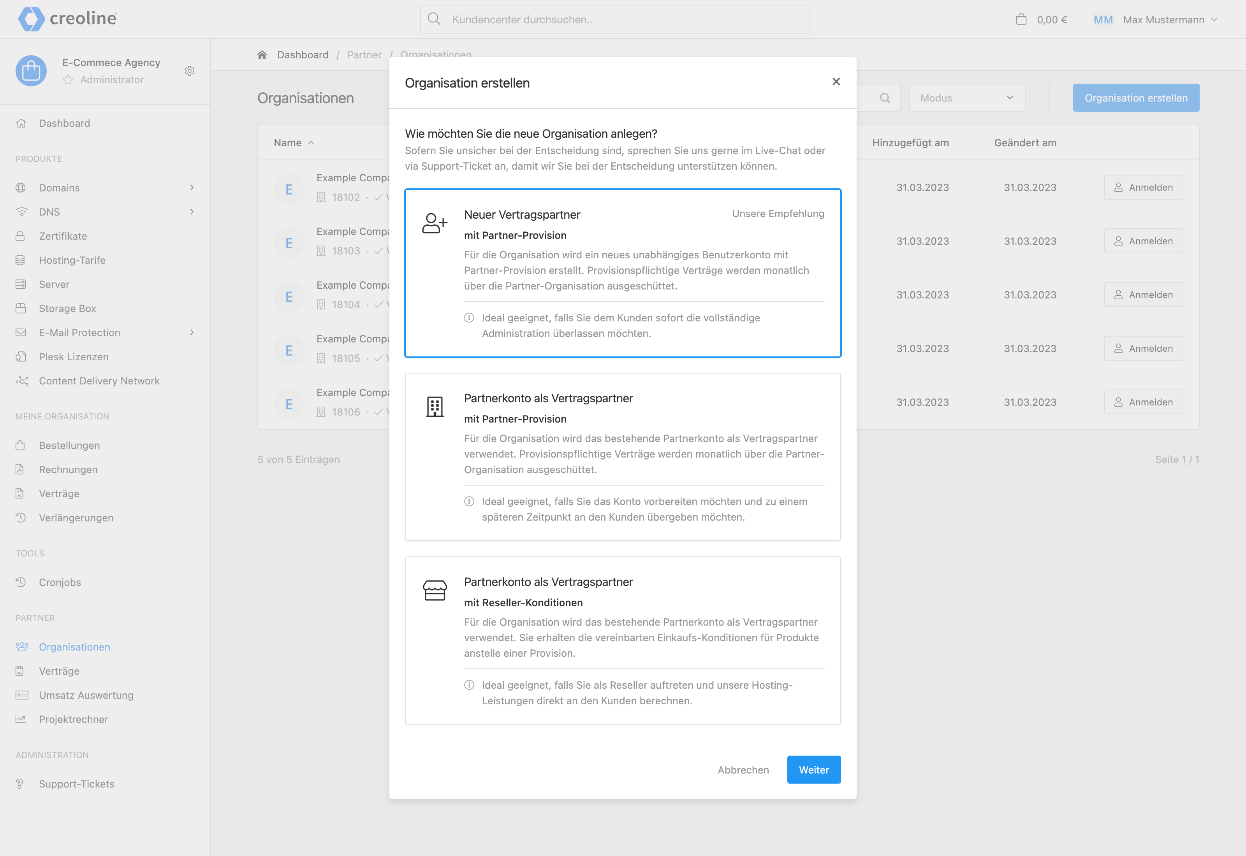Click the E-Commerce Agency shopping bag avatar
This screenshot has height=856, width=1246.
coord(31,71)
